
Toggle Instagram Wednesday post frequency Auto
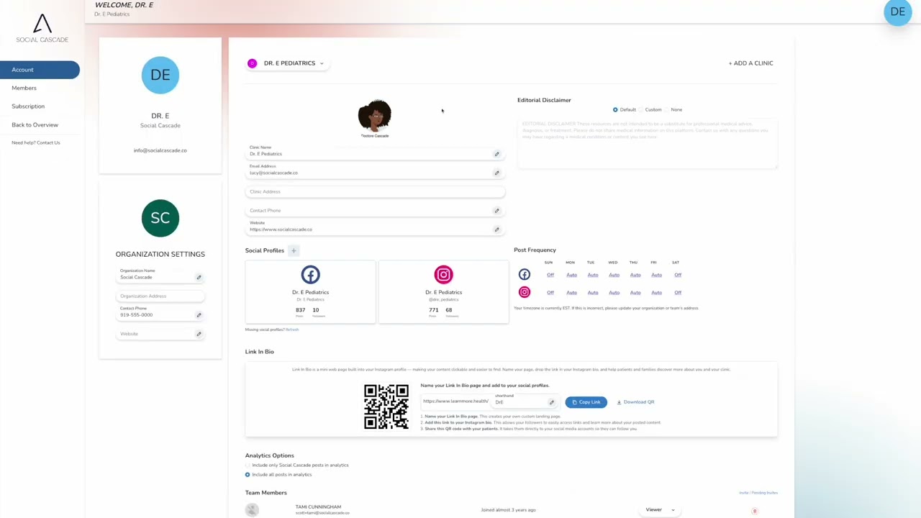pyautogui.click(x=614, y=293)
